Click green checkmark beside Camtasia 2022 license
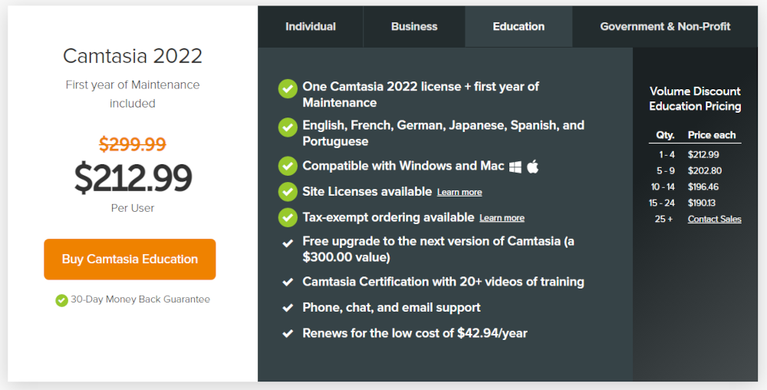 point(288,88)
